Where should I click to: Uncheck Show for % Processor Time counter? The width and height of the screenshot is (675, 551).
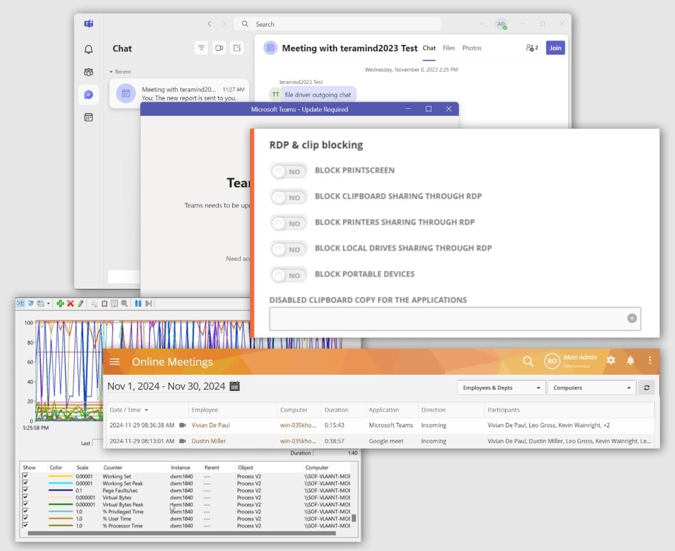(x=25, y=525)
